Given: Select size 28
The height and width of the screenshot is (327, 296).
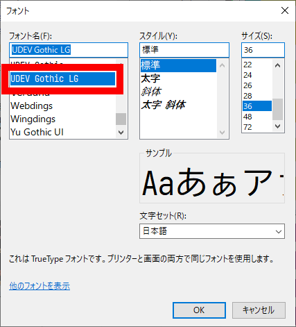Looking at the screenshot, I should click(247, 96).
